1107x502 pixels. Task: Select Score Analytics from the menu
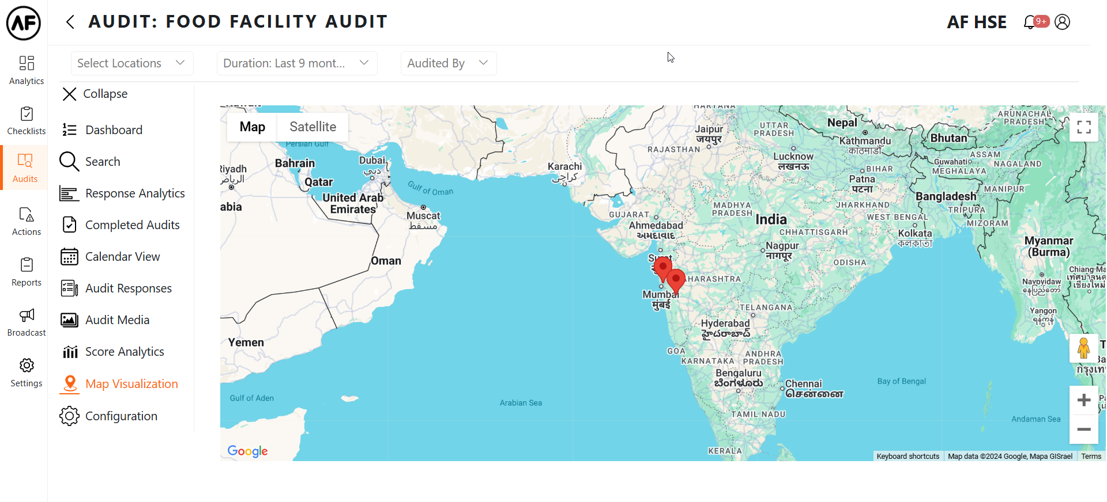(125, 352)
